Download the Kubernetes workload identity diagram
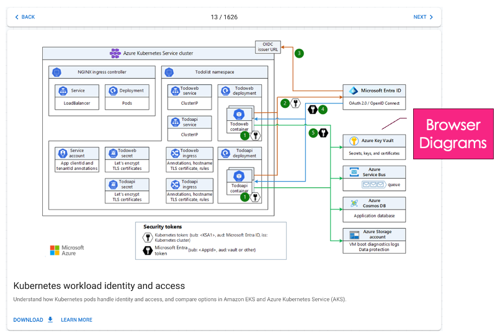Screen dimensions: 500x336 pos(33,320)
